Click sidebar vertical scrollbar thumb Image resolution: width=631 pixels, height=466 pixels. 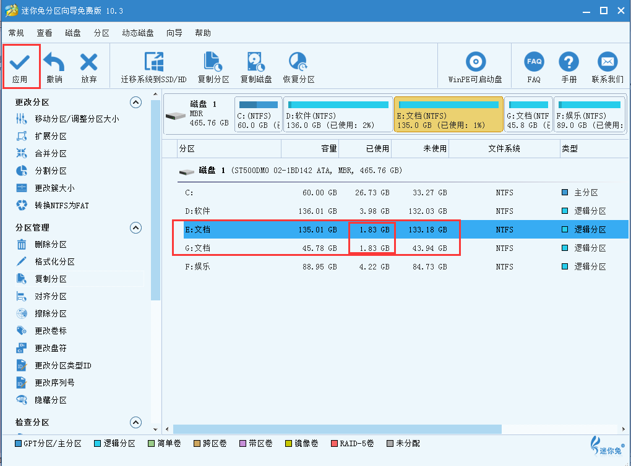[x=155, y=200]
